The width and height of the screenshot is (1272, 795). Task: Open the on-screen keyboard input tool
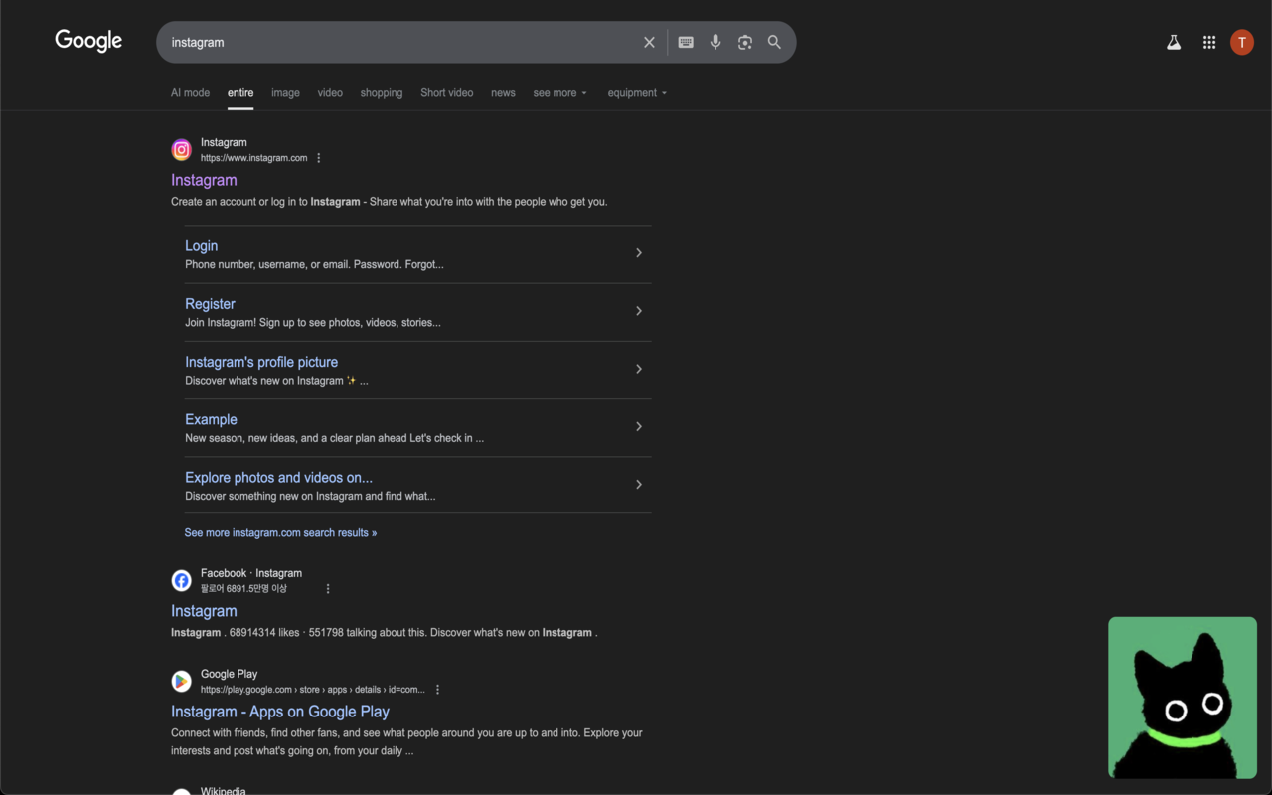point(686,42)
